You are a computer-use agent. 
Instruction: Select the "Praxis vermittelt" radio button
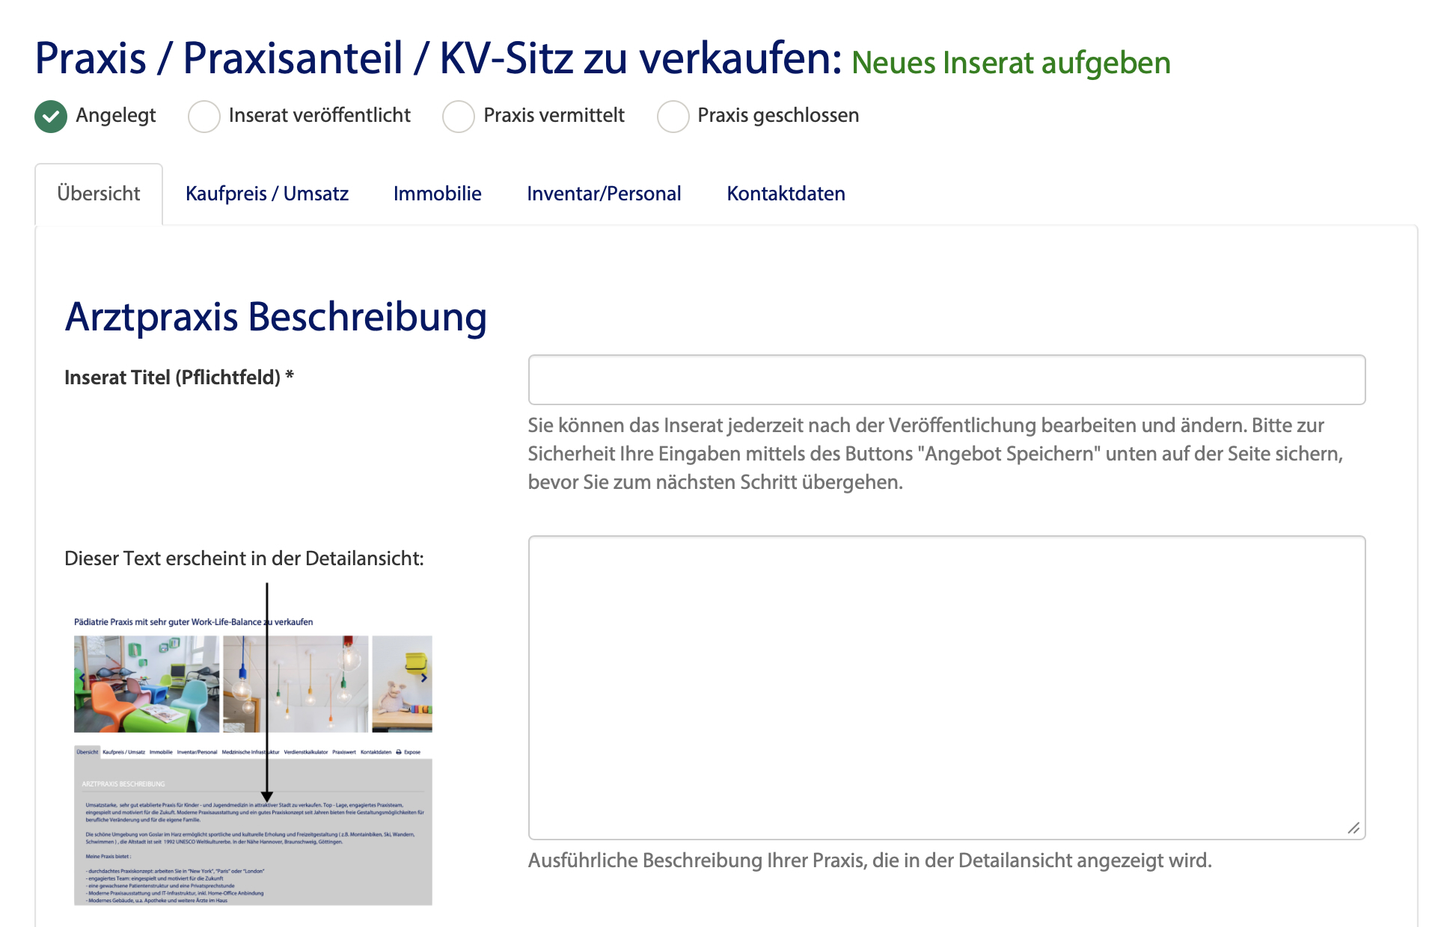458,116
